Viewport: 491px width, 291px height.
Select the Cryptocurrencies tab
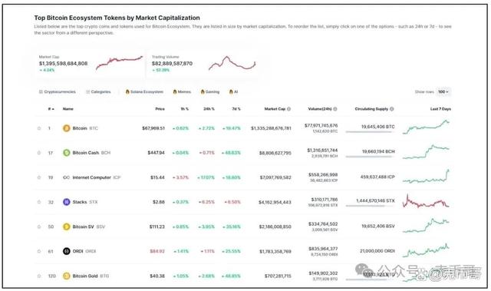pyautogui.click(x=58, y=92)
